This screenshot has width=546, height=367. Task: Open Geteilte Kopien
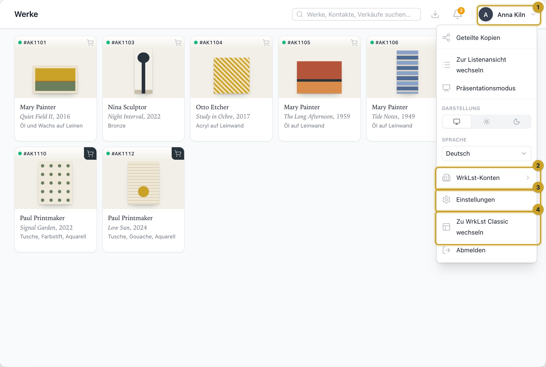coord(486,38)
